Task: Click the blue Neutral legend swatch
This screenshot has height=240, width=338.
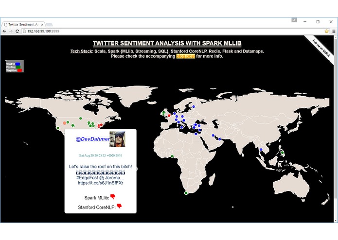Action: [x=18, y=64]
